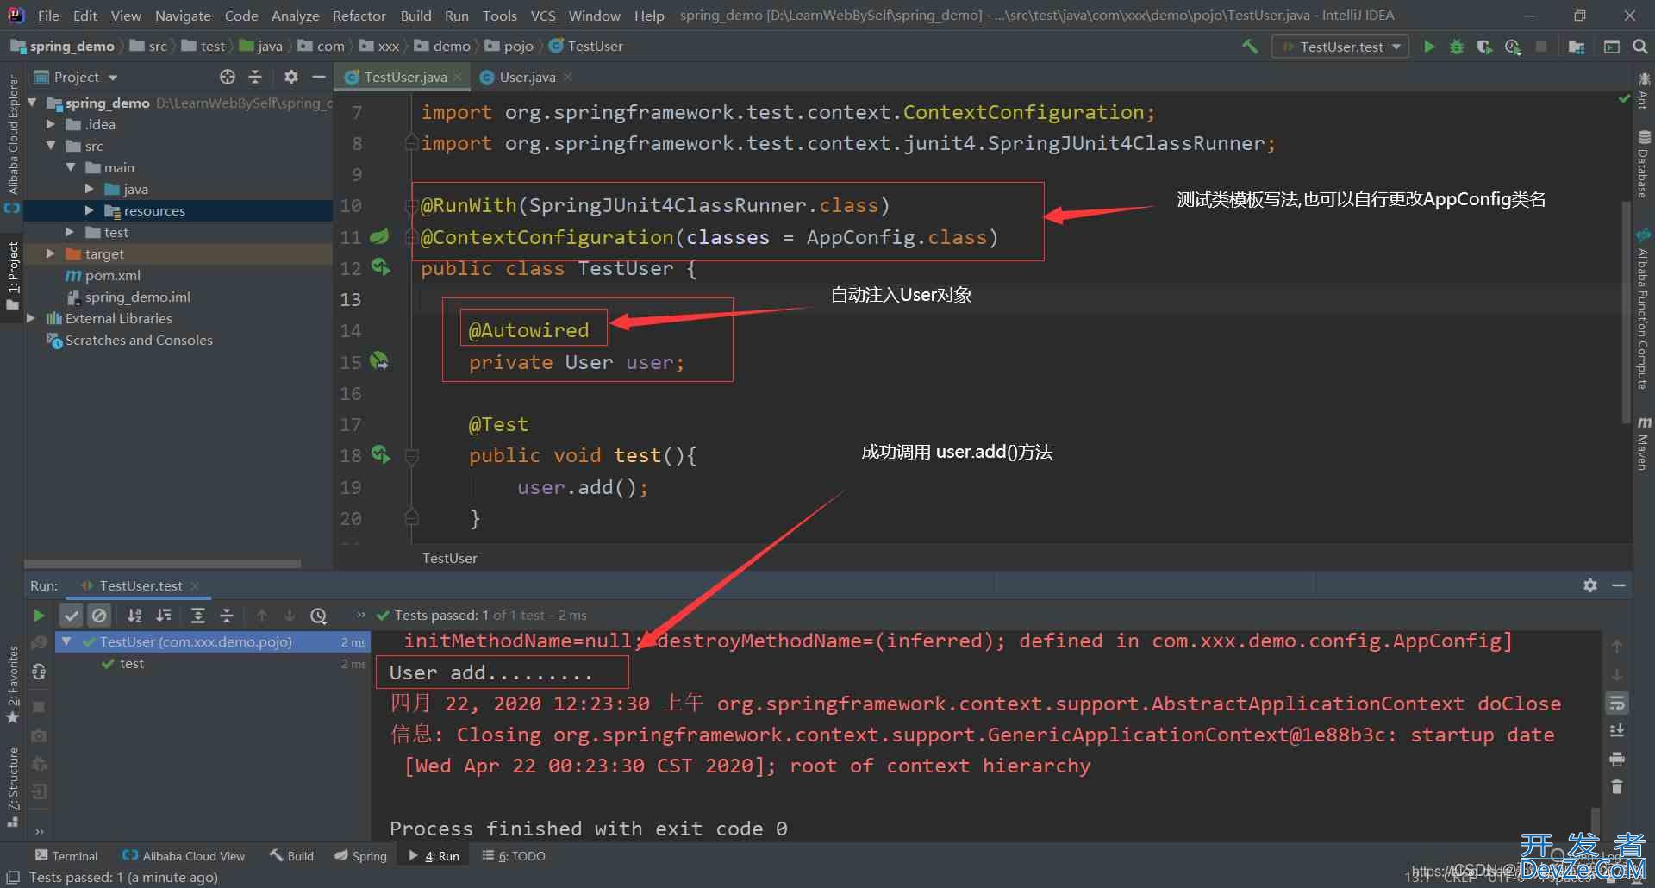Toggle soft-wrap in console
The height and width of the screenshot is (888, 1655).
[x=1617, y=703]
